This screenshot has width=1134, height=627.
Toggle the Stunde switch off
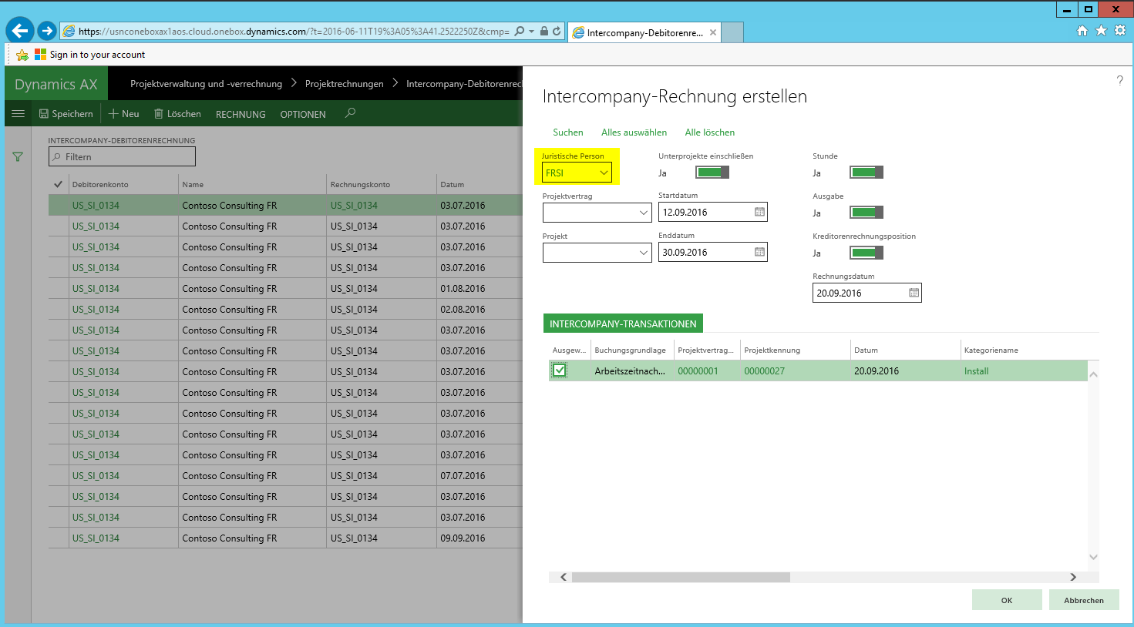(866, 173)
